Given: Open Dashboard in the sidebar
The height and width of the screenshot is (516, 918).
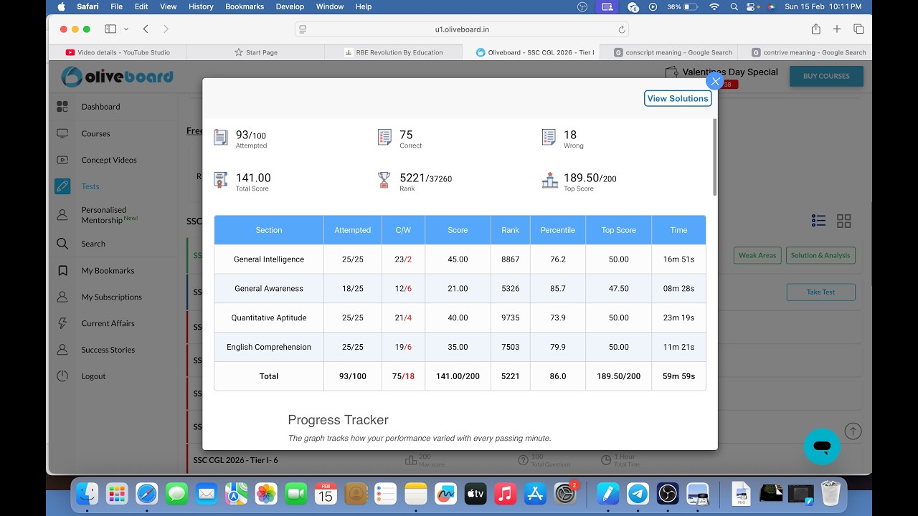Looking at the screenshot, I should click(100, 107).
